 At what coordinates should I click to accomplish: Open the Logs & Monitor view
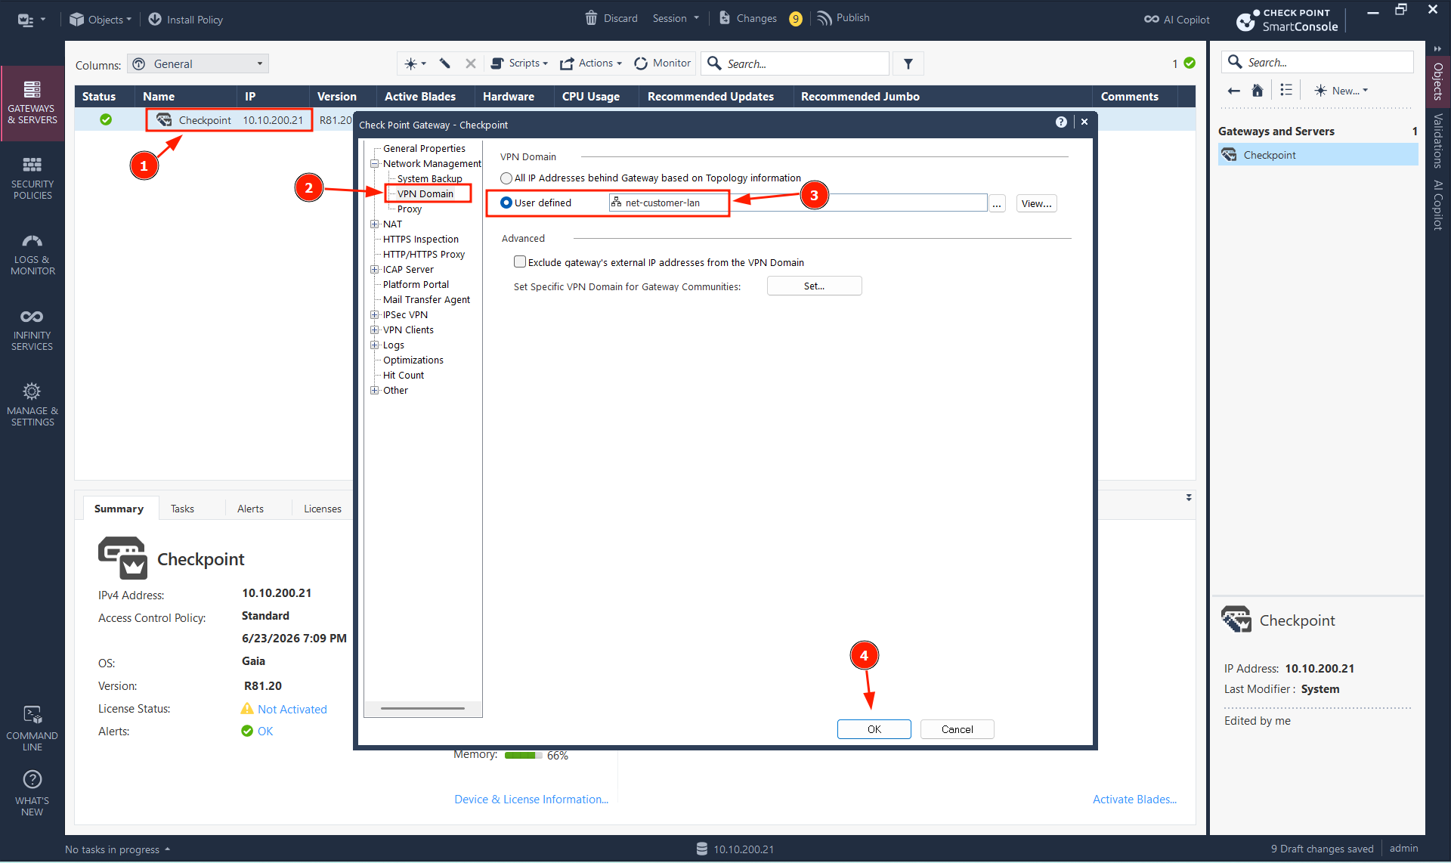tap(32, 254)
